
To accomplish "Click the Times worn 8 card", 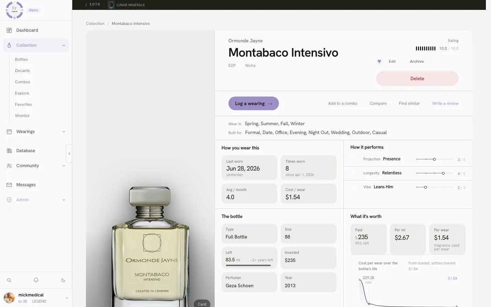I will (x=309, y=167).
